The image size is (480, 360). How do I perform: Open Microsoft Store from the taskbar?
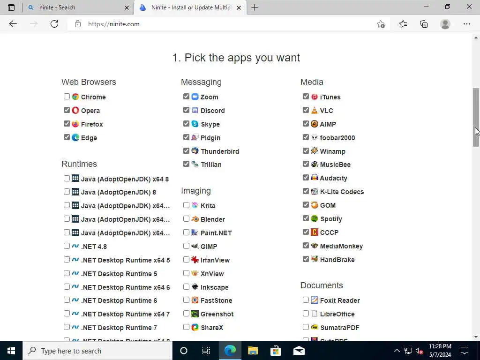276,351
